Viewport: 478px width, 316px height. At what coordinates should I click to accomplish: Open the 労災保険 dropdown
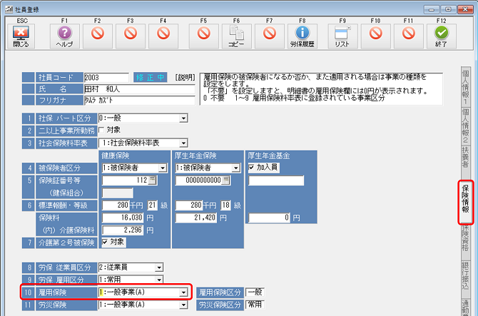pyautogui.click(x=183, y=305)
